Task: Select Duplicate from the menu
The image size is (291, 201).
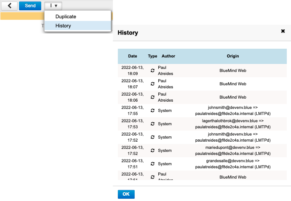Action: tap(66, 17)
